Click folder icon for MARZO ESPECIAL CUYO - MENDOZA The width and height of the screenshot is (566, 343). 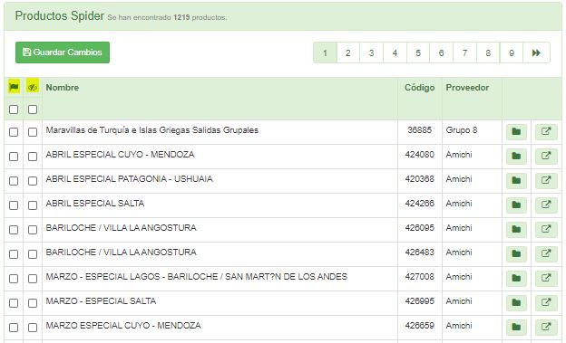pos(516,327)
